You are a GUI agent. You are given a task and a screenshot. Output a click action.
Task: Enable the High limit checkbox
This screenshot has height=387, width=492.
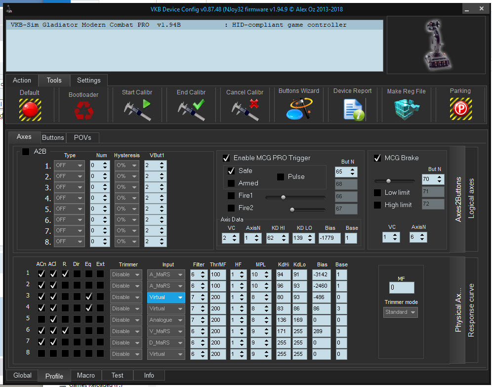coord(377,205)
